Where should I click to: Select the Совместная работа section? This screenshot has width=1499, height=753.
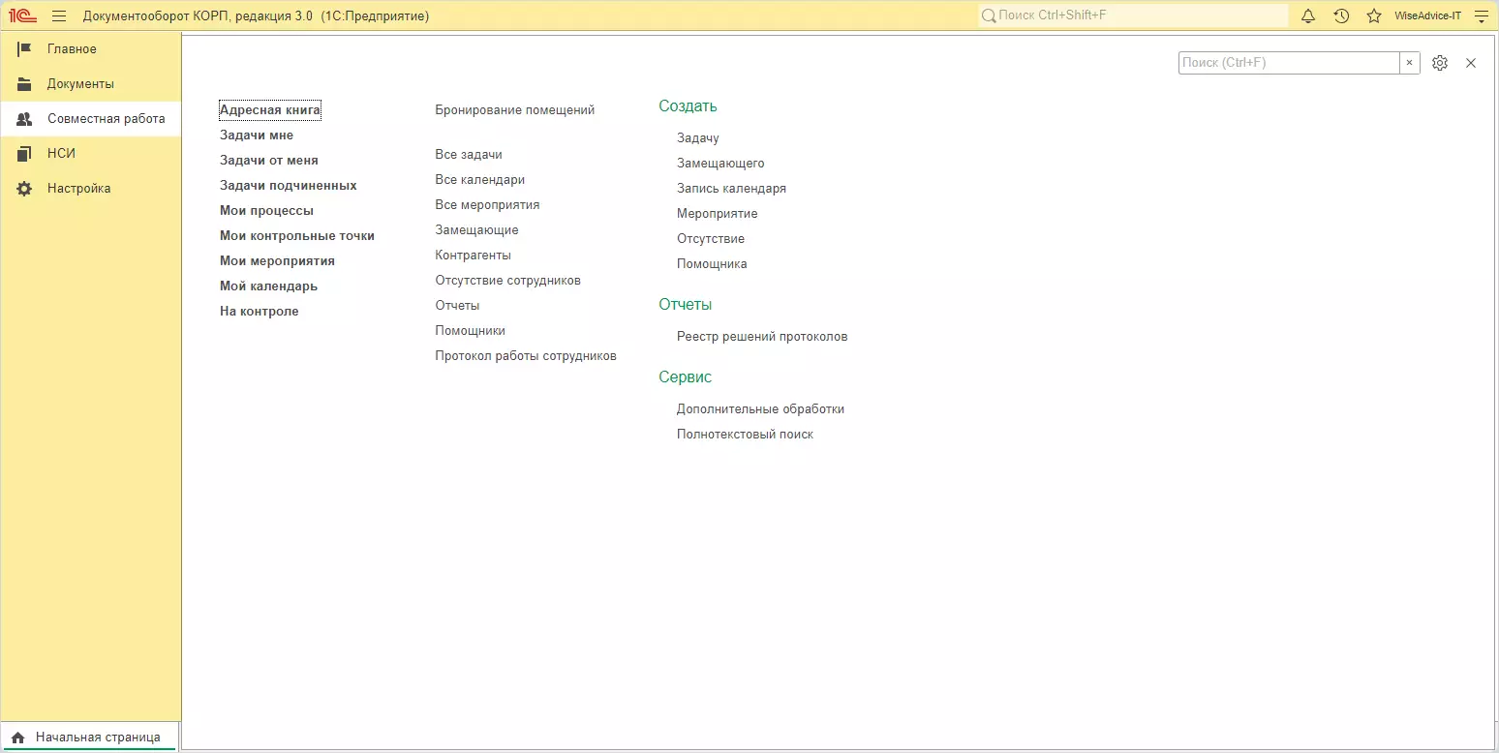(90, 119)
